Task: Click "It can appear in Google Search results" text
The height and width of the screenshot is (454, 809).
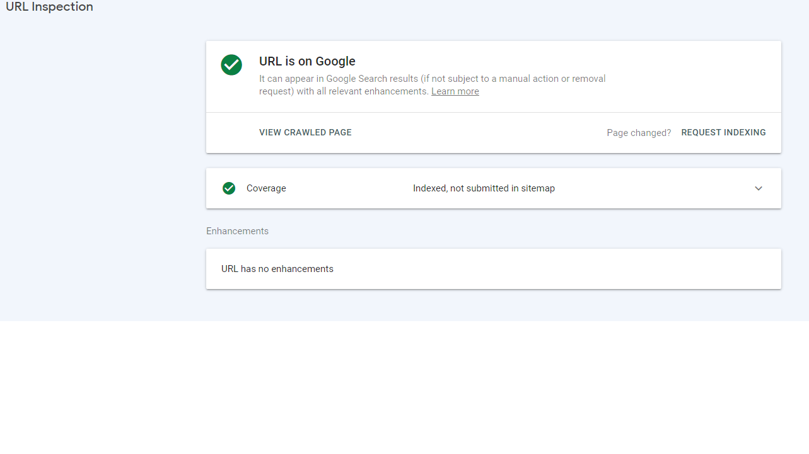Action: pyautogui.click(x=339, y=79)
